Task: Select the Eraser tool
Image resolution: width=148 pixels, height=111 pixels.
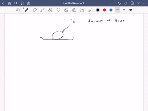Action: [35, 10]
